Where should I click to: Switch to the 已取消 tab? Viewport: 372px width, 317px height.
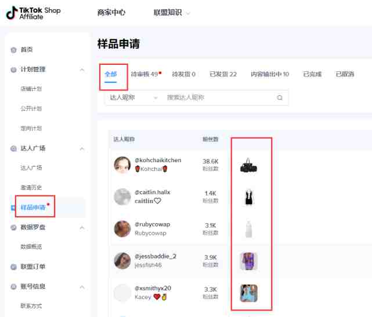(345, 74)
